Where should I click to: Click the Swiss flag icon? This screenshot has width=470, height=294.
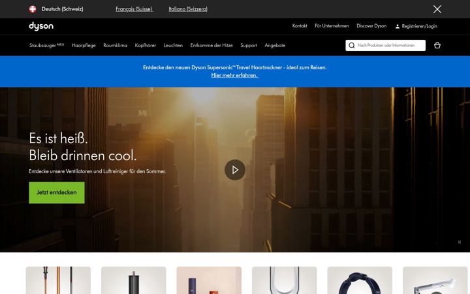click(x=33, y=9)
